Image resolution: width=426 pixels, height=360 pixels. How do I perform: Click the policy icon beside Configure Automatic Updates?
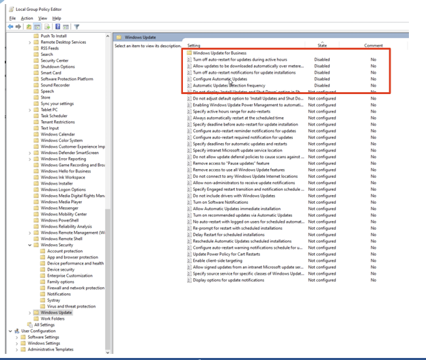189,79
